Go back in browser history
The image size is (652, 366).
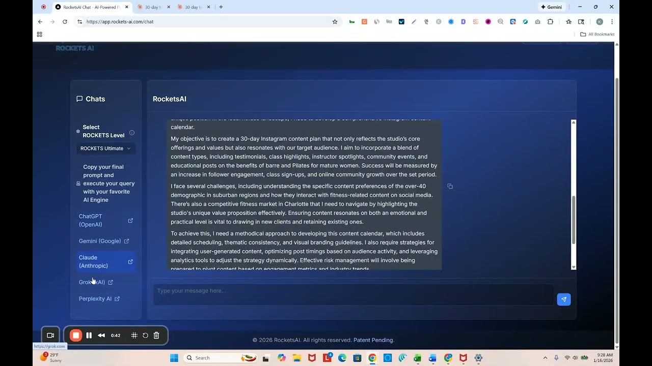coord(40,22)
